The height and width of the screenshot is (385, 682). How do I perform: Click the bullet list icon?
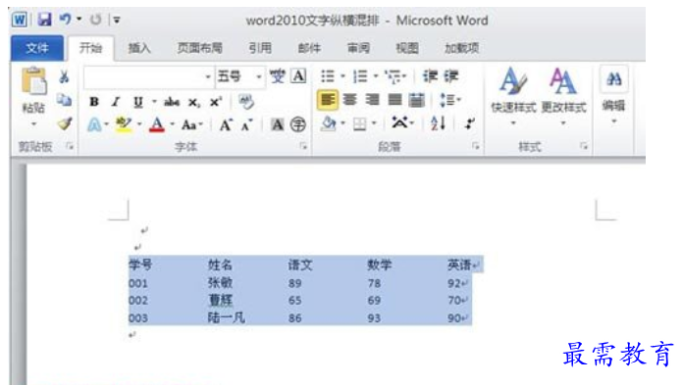point(328,76)
